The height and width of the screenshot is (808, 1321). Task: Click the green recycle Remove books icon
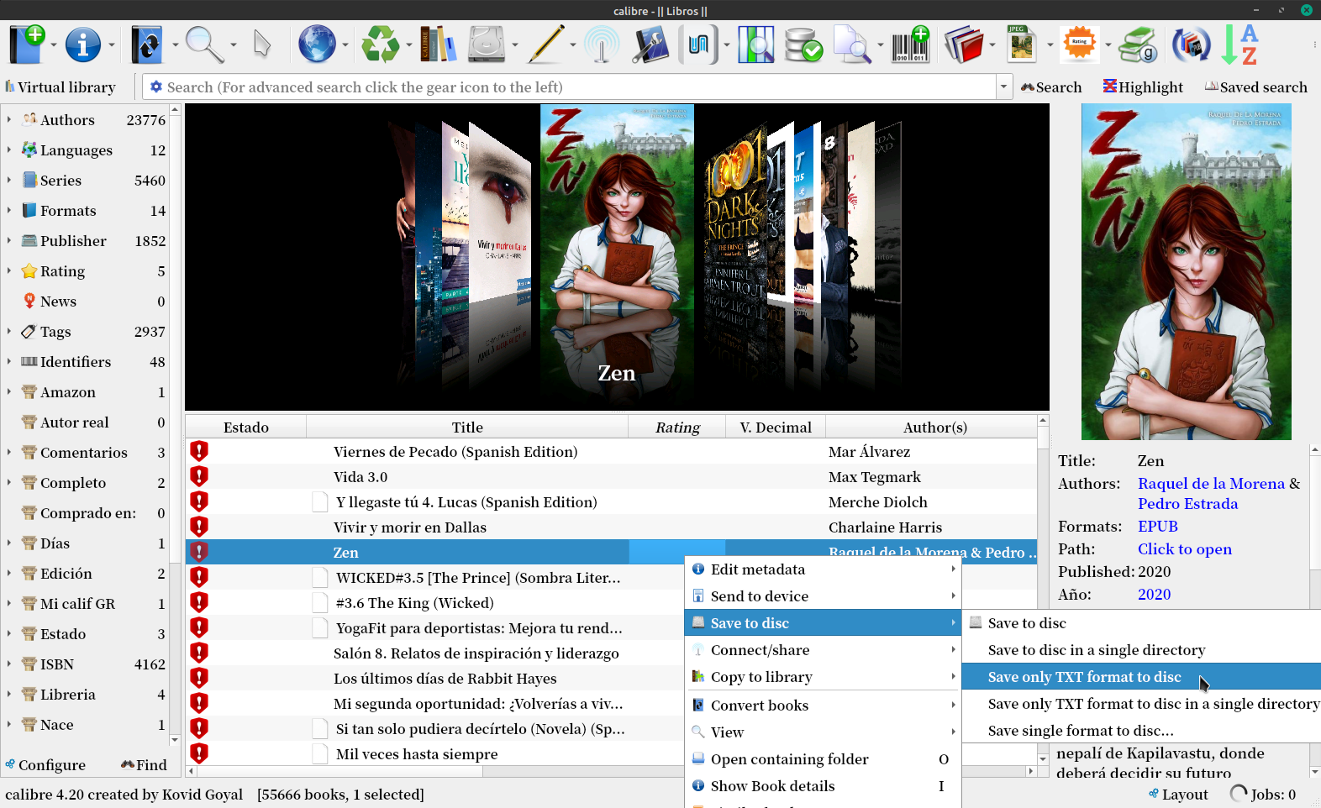(381, 45)
